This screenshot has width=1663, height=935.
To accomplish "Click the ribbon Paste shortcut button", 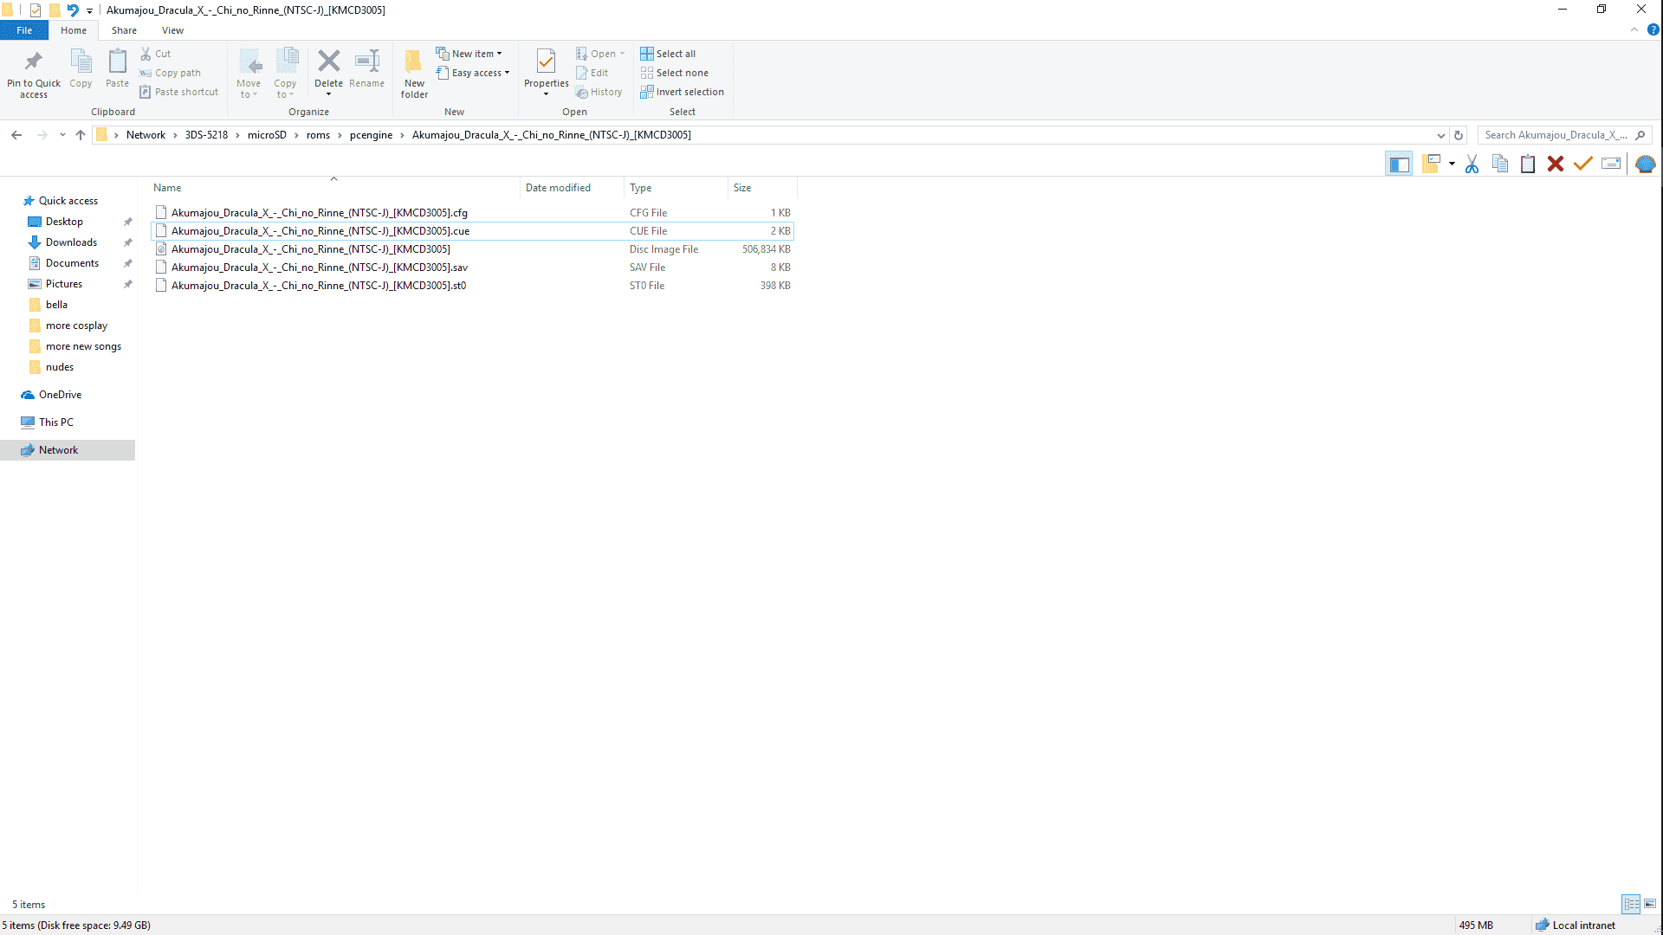I will 178,92.
